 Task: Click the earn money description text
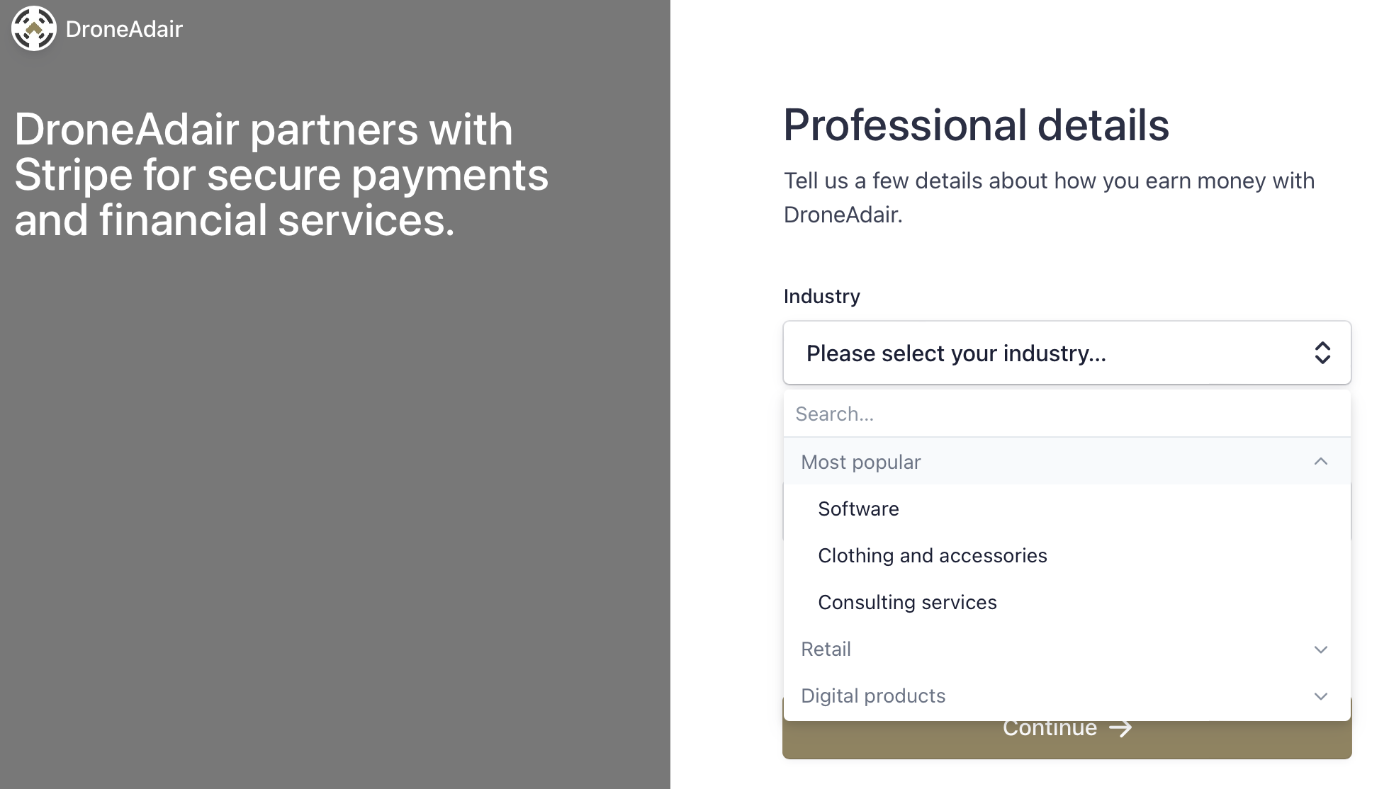pyautogui.click(x=1049, y=198)
